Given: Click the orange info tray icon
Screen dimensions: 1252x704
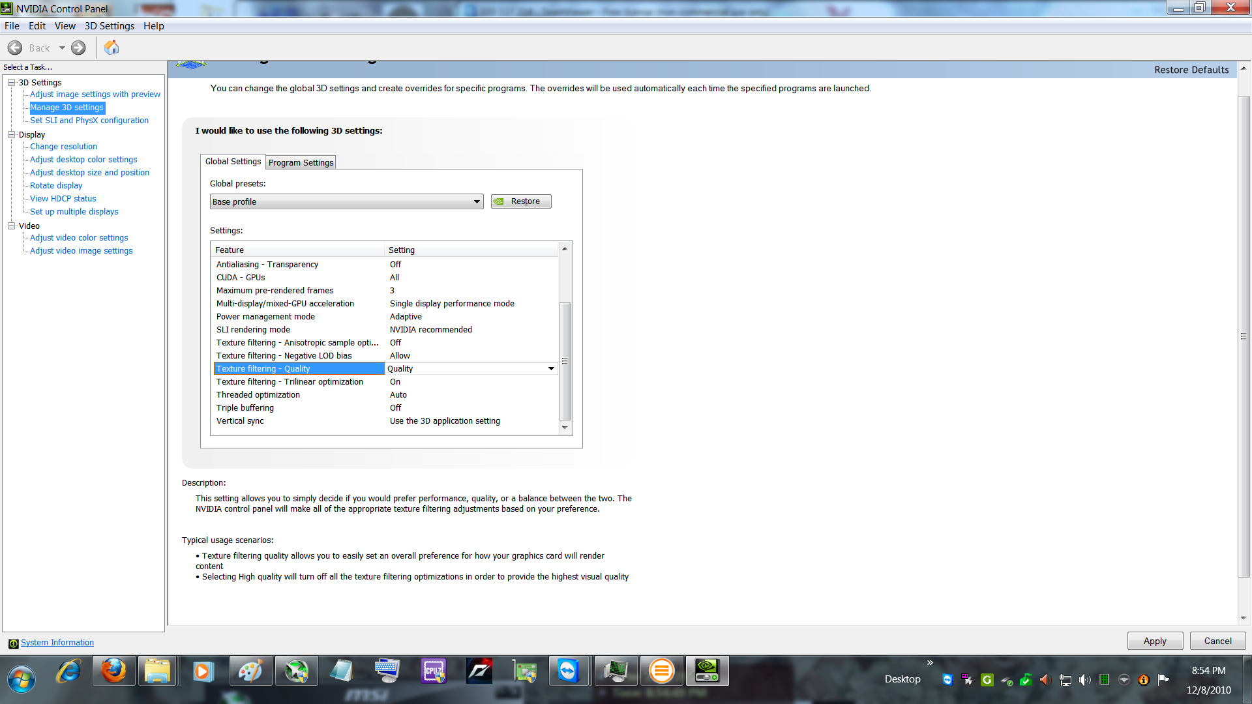Looking at the screenshot, I should coord(1143,680).
